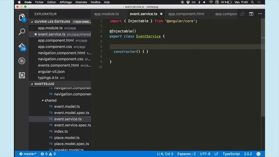The height and width of the screenshot is (157, 279).
Task: Open the Atteindre menu
Action: [81, 2]
